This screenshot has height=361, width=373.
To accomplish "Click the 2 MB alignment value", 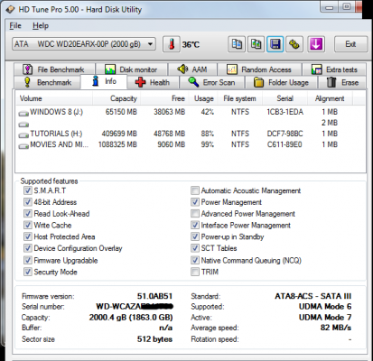I will click(330, 123).
